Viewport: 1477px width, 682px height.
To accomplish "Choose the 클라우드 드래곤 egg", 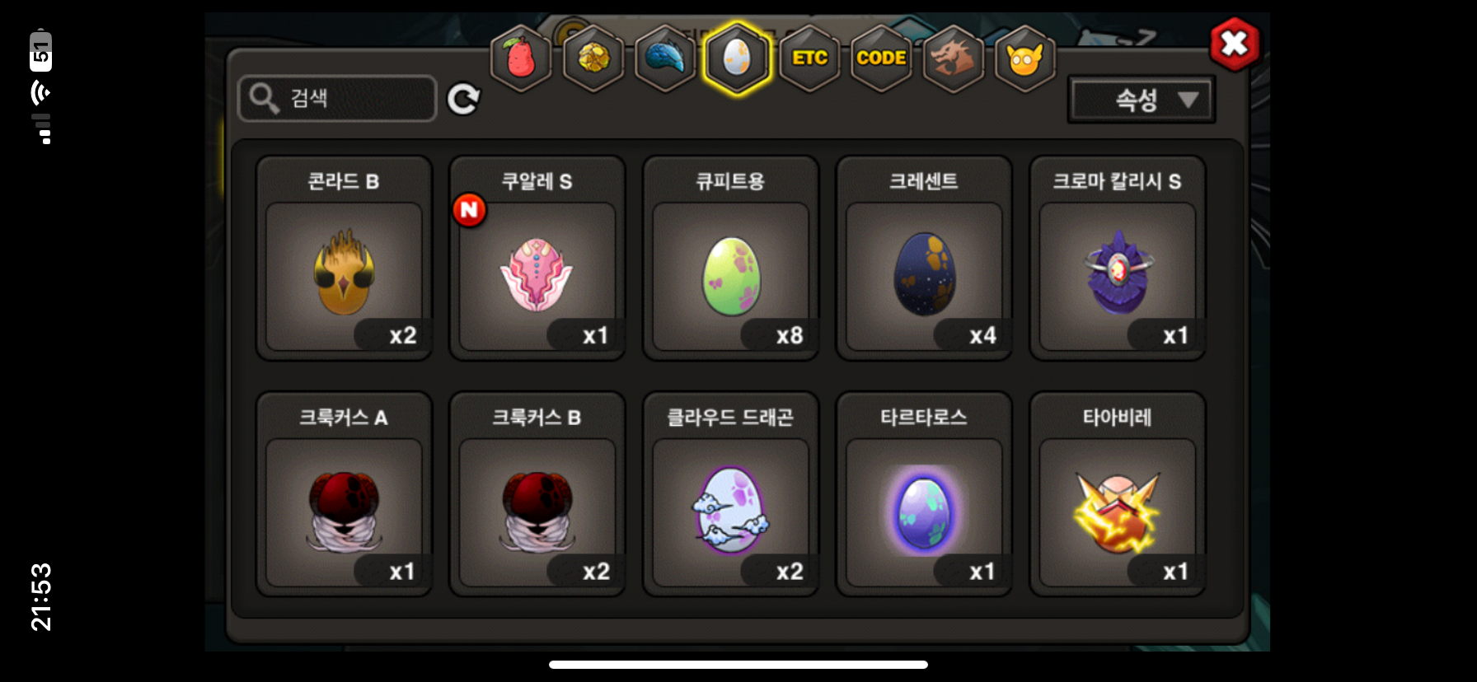I will point(730,494).
